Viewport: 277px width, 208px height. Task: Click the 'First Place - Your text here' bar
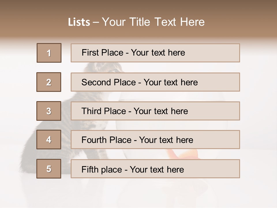coord(155,53)
